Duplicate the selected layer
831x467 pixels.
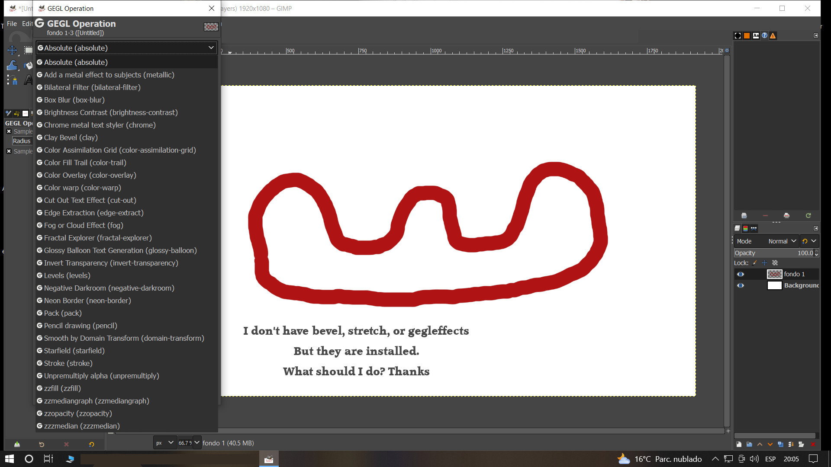point(780,444)
